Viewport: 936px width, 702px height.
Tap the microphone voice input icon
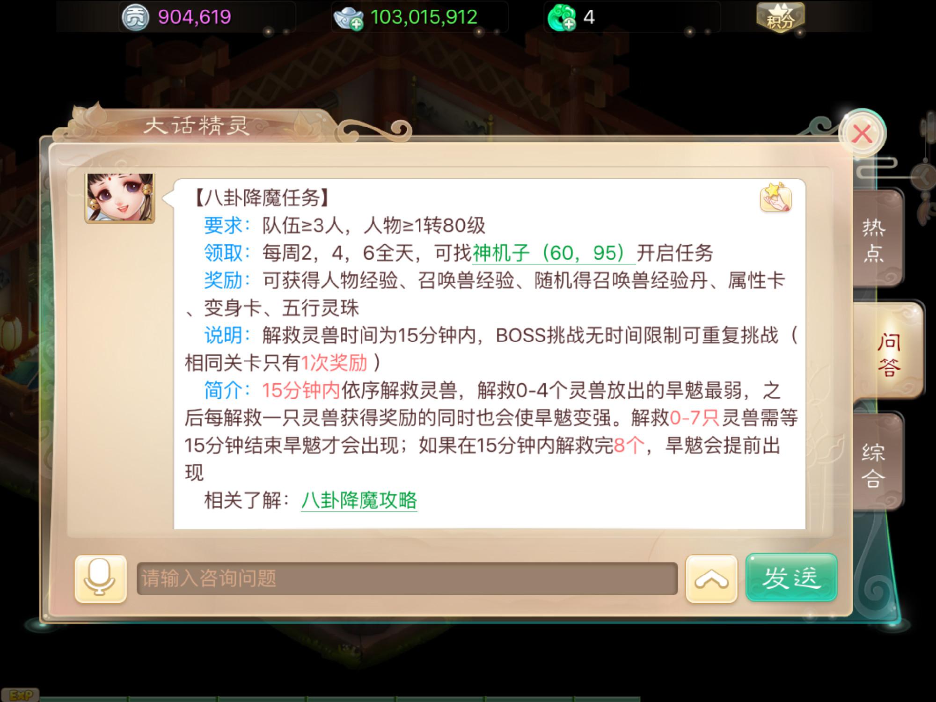[100, 578]
